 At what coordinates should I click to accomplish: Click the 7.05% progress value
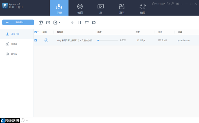pyautogui.click(x=123, y=40)
